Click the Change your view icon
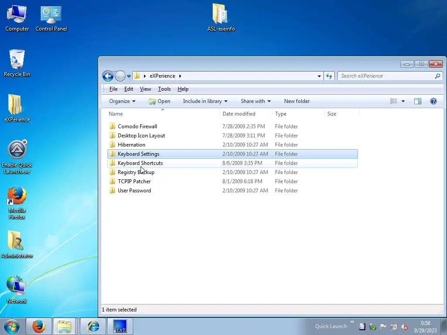The width and height of the screenshot is (447, 335). coord(394,101)
